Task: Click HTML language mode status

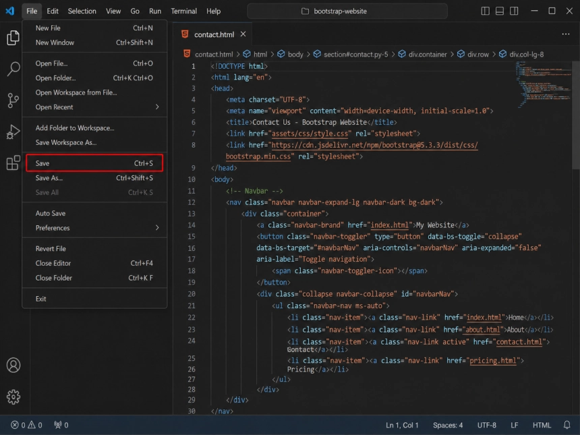Action: (542, 425)
